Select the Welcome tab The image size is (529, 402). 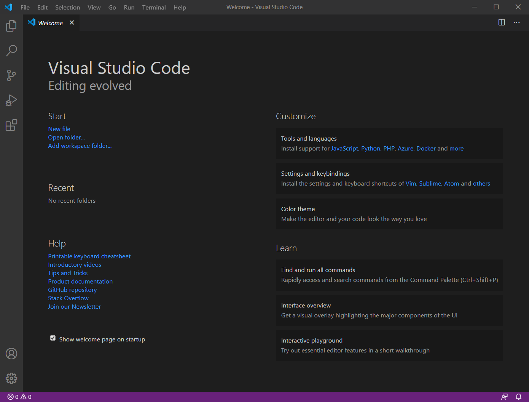(50, 23)
